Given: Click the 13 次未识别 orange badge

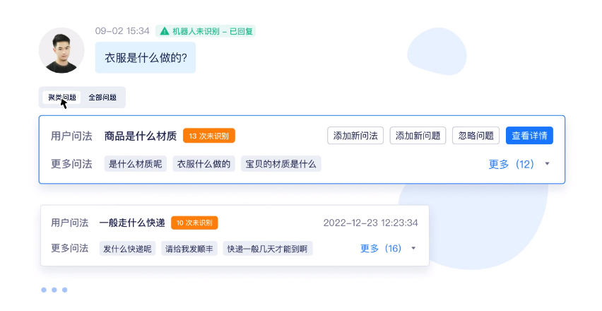Looking at the screenshot, I should 209,136.
